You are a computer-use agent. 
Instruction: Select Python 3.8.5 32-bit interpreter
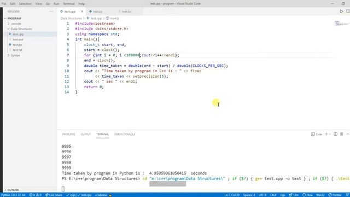tap(13, 195)
